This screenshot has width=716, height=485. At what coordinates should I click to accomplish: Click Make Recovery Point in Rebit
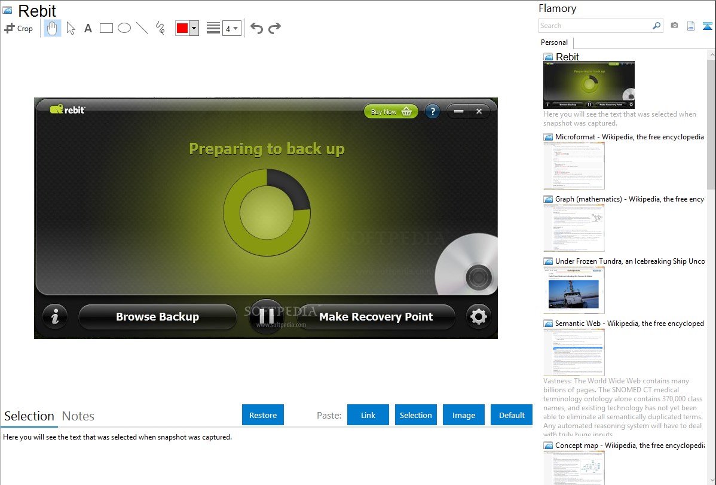point(376,317)
